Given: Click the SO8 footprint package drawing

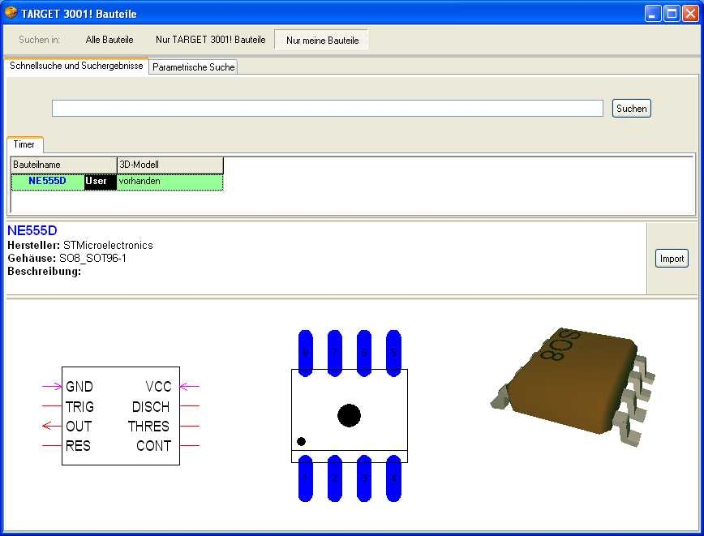Looking at the screenshot, I should click(350, 415).
